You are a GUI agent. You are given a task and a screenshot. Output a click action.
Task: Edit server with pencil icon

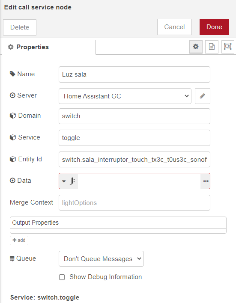202,96
